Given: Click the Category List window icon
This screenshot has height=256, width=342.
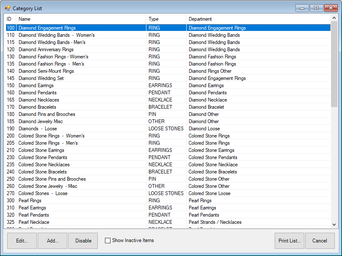Looking at the screenshot, I should click(x=8, y=8).
